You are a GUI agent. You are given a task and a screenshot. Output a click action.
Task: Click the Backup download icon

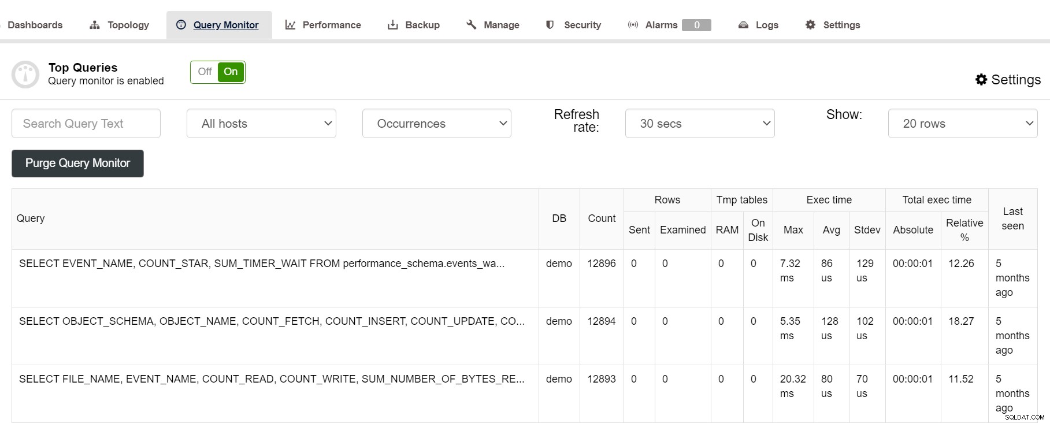[x=392, y=25]
